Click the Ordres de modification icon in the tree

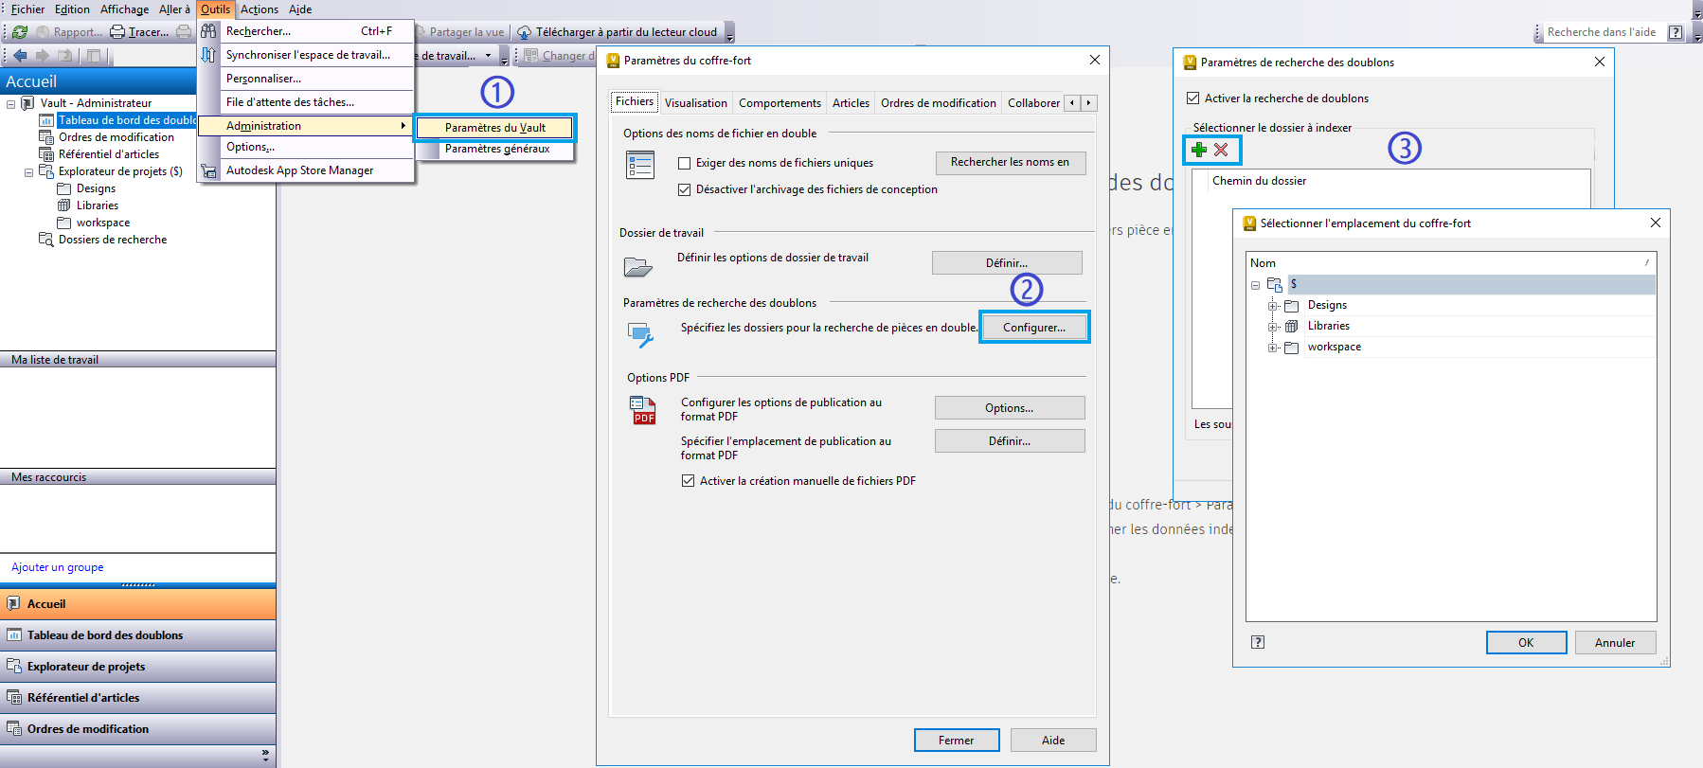45,137
